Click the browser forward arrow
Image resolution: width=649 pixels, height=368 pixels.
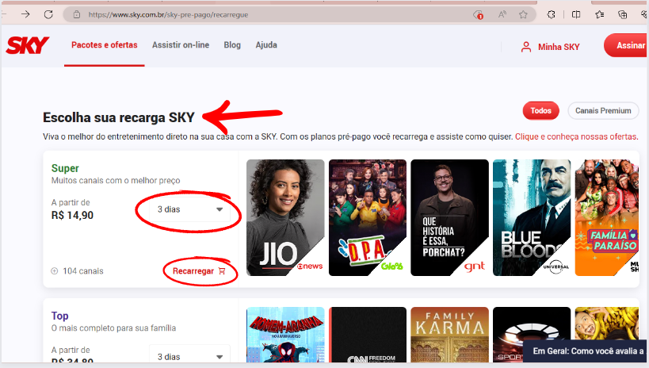[x=25, y=14]
